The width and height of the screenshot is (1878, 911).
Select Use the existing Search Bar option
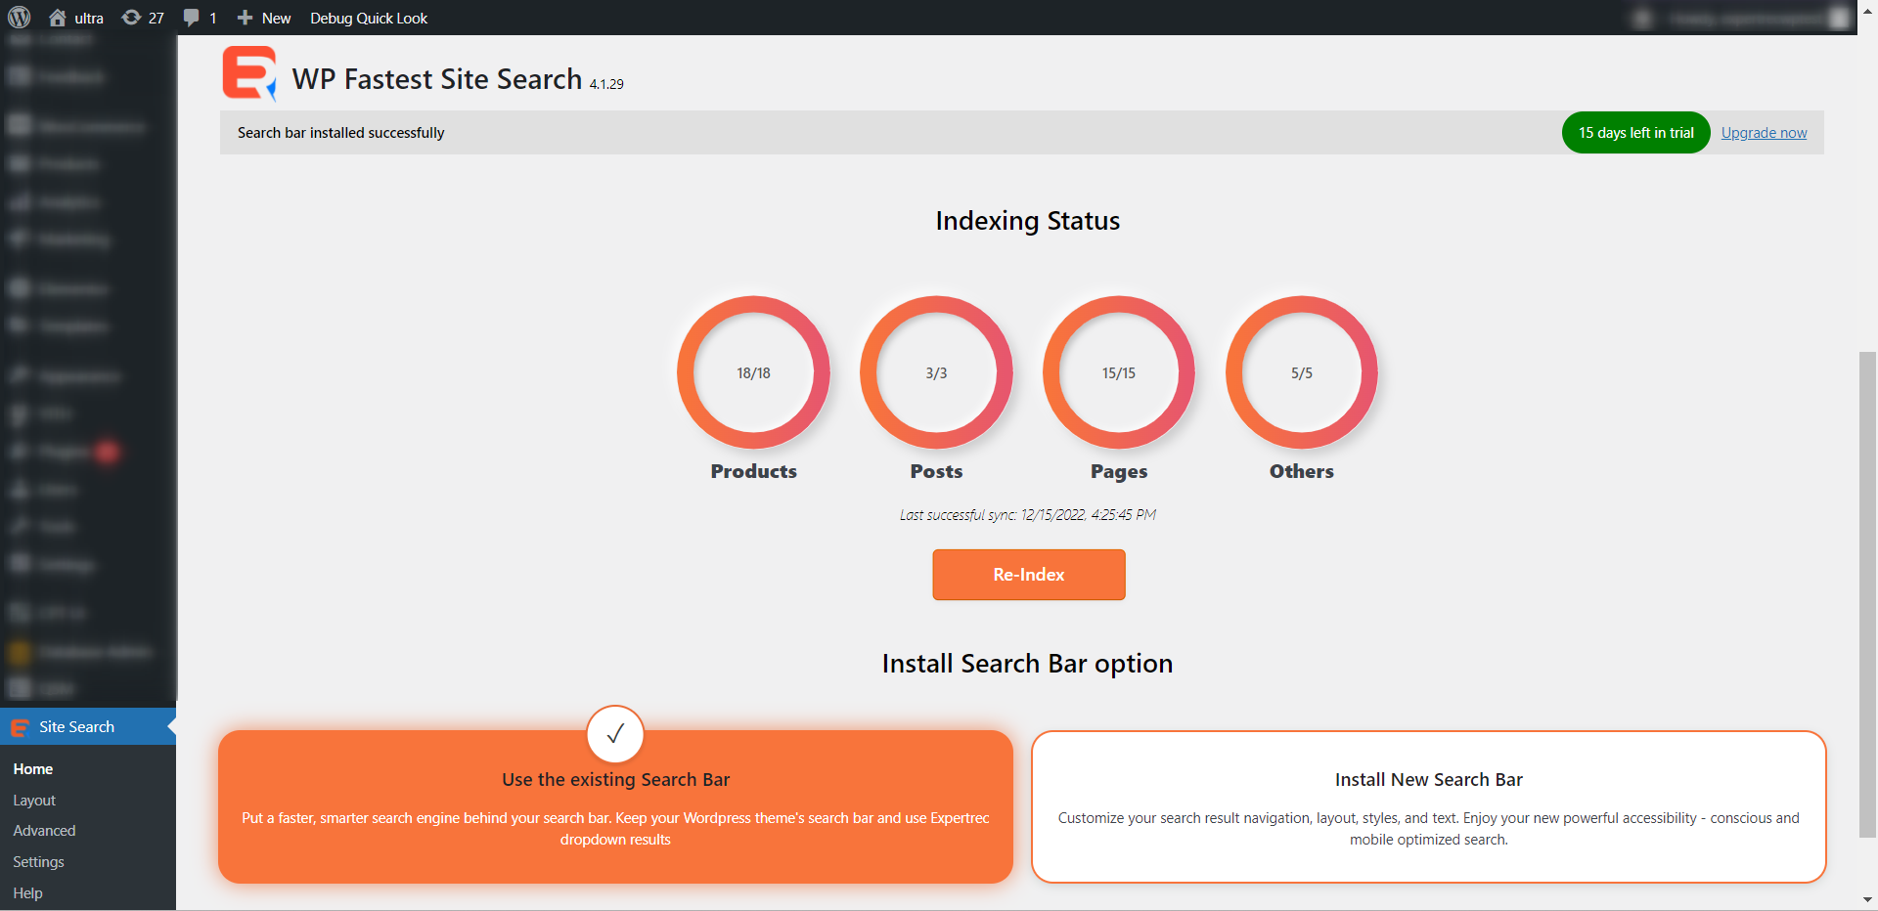pos(615,807)
